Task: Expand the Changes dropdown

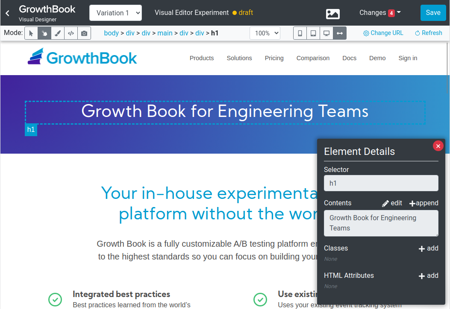Action: point(380,13)
